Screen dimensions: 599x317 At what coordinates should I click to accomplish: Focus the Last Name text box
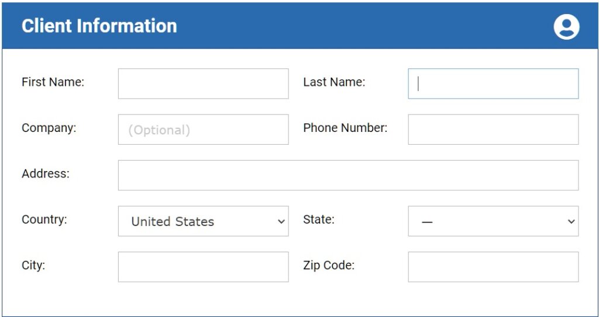pos(493,83)
